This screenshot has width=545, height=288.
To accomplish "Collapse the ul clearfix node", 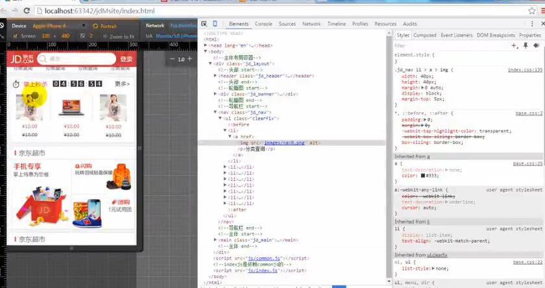I will pos(220,118).
